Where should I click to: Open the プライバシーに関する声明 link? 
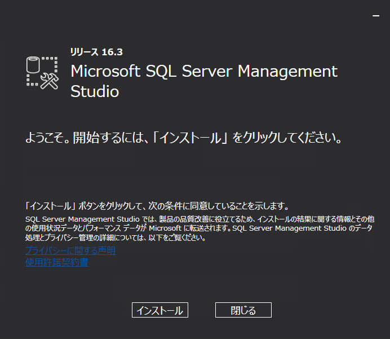point(70,250)
